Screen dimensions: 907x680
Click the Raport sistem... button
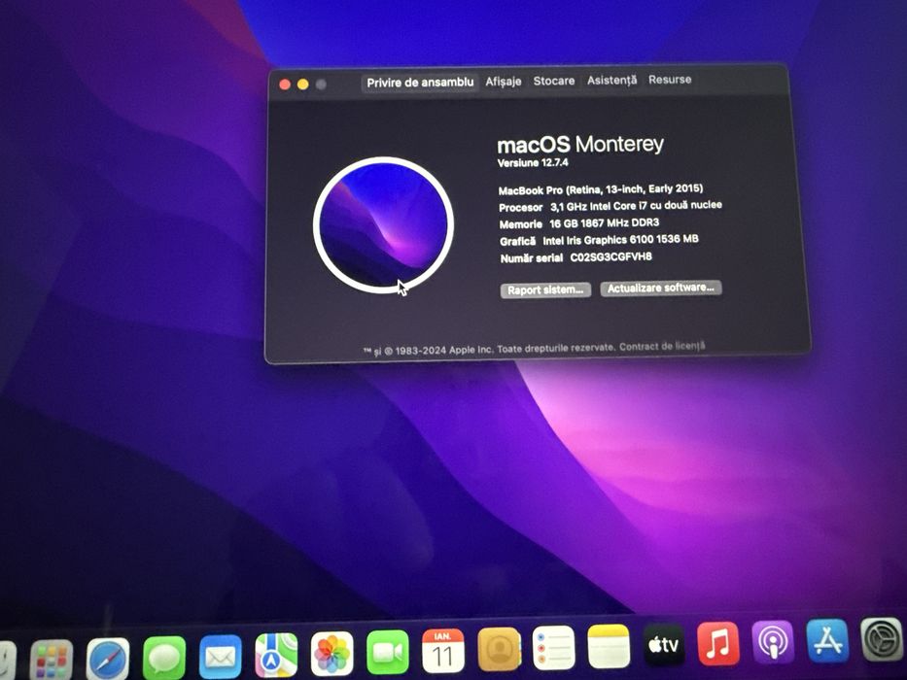point(545,289)
